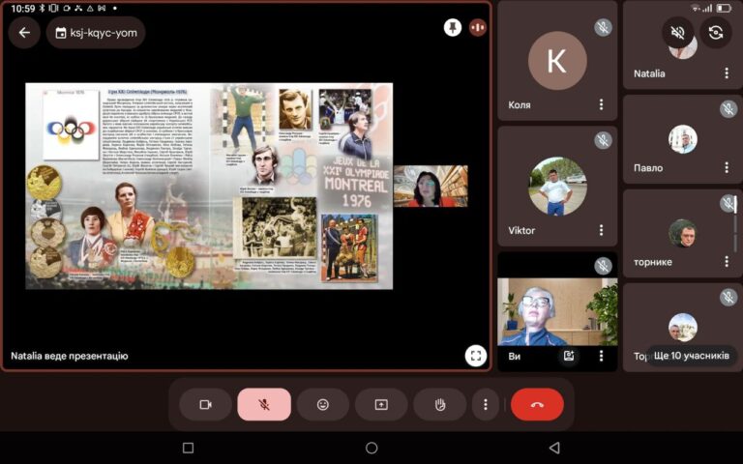Enter full screen for the presentation
This screenshot has width=743, height=464.
pyautogui.click(x=476, y=355)
